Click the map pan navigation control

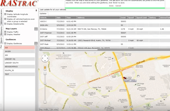[x=45, y=58]
